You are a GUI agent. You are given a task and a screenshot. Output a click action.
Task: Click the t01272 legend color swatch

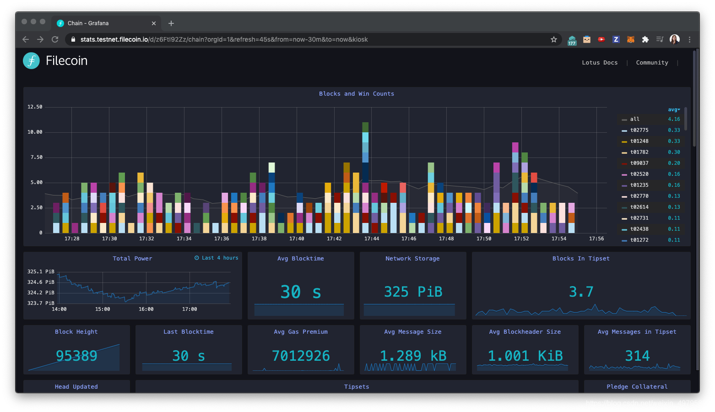(624, 240)
